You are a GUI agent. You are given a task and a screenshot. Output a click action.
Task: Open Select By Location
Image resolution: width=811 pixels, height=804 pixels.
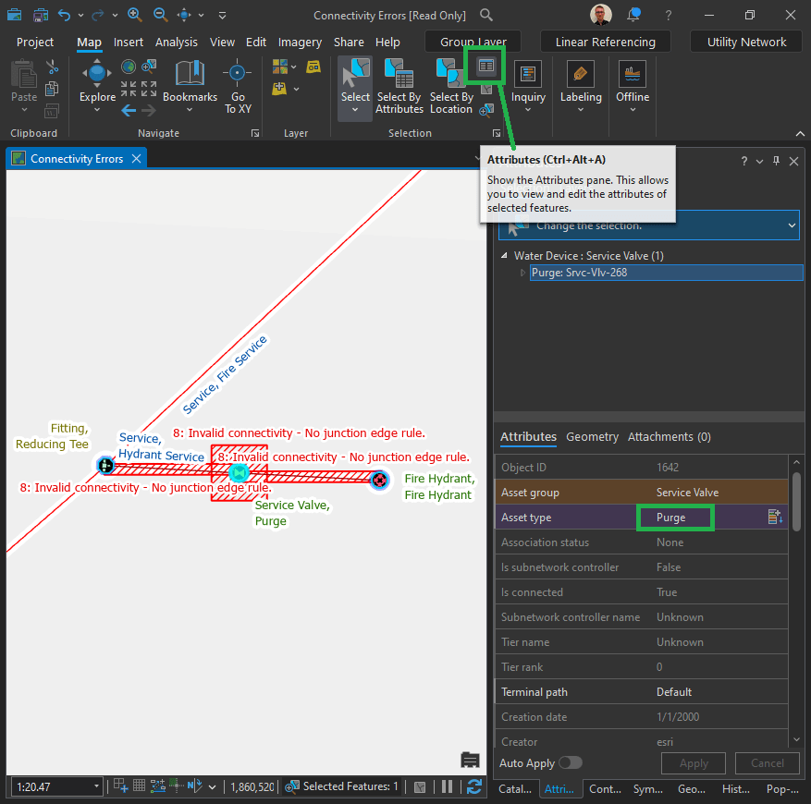(451, 84)
